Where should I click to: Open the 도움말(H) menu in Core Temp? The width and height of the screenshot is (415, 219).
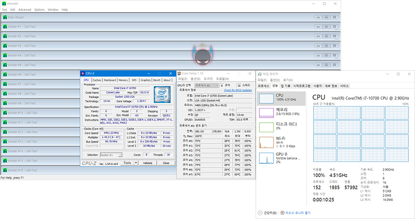[223, 79]
